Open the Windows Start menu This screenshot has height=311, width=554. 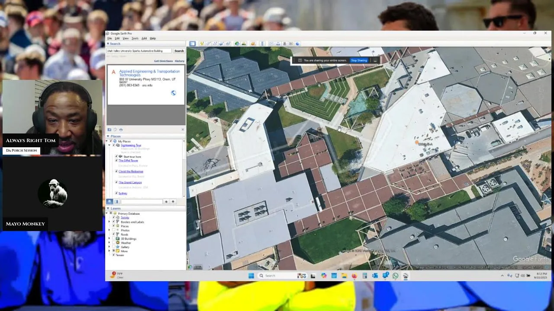click(x=251, y=276)
